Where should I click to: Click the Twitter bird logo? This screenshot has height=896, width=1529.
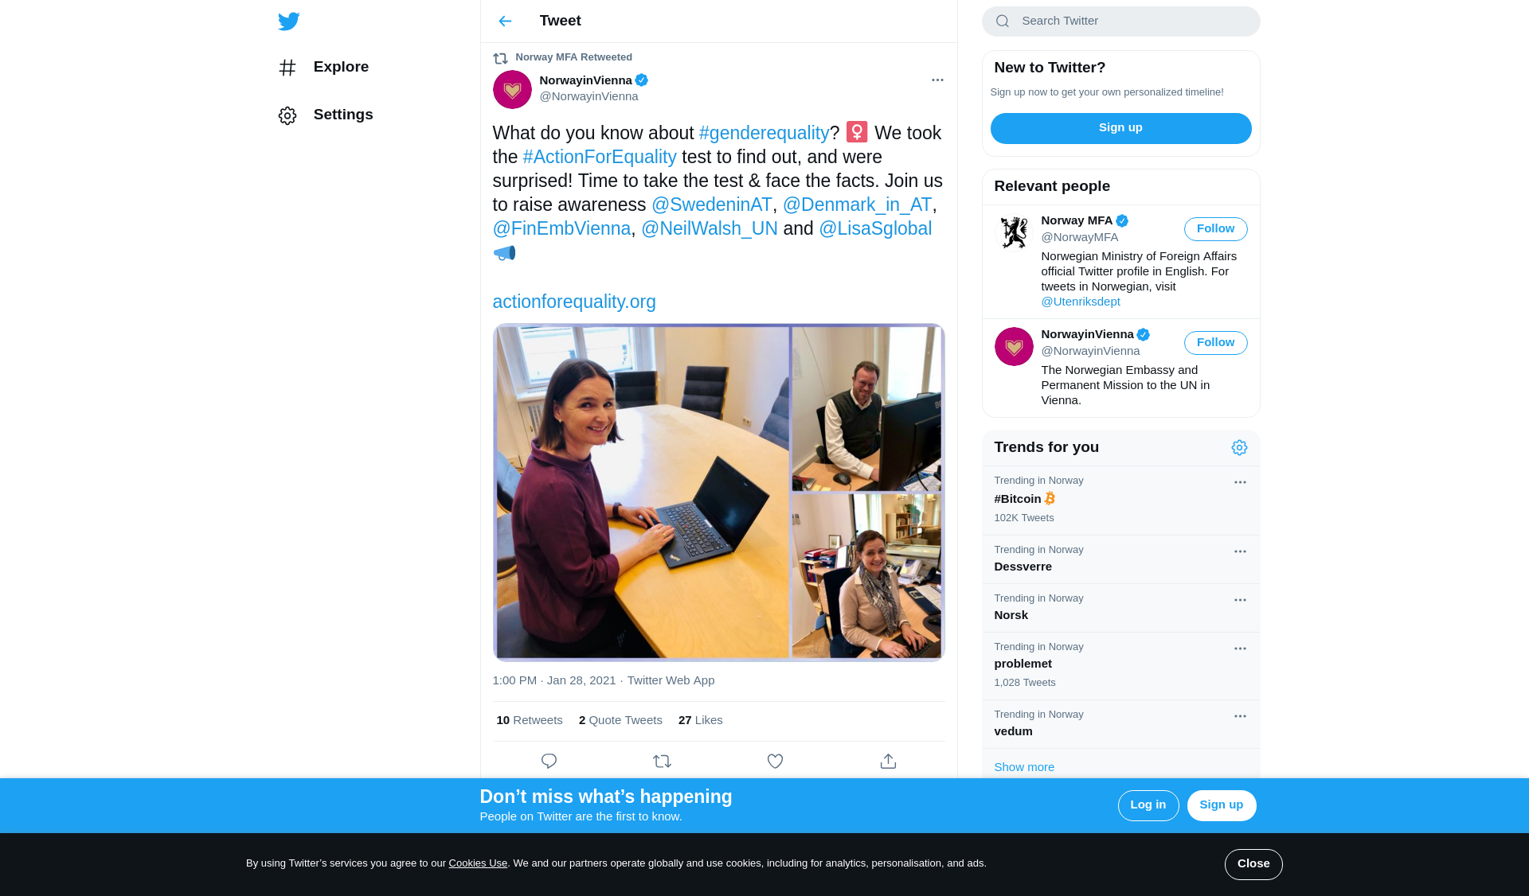(288, 21)
